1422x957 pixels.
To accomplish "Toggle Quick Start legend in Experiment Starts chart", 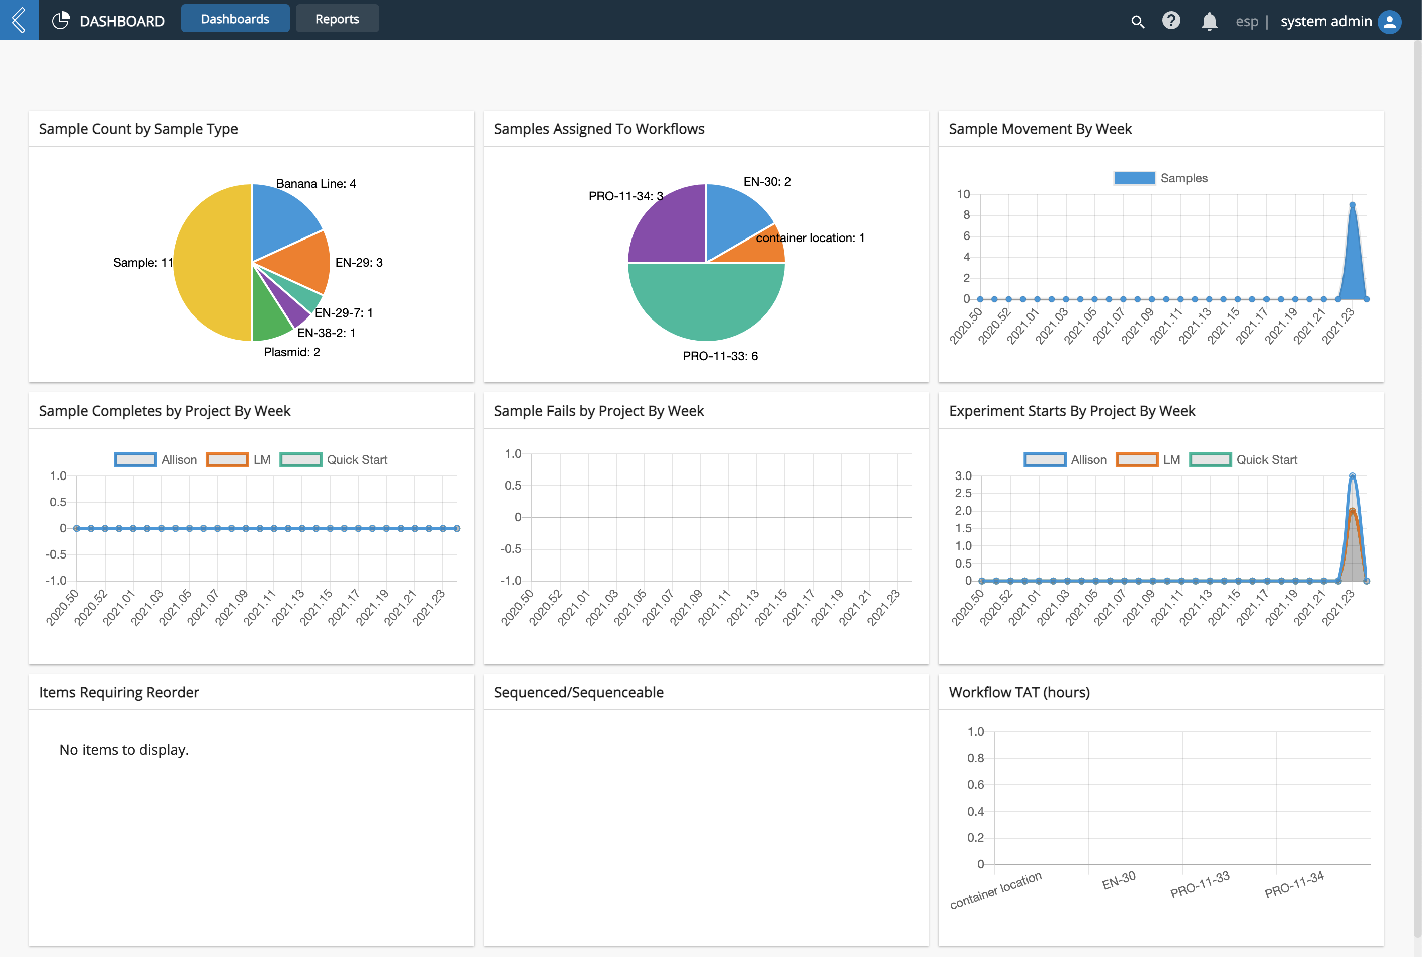I will pyautogui.click(x=1243, y=459).
